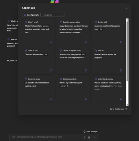The width and height of the screenshot is (139, 141).
Task: Click background "What's new" suggestion card icon
Action: pyautogui.click(x=8, y=21)
